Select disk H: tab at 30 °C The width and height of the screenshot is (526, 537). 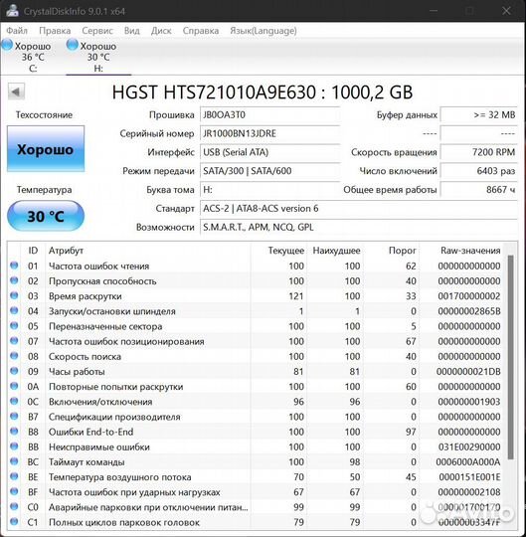(x=98, y=57)
